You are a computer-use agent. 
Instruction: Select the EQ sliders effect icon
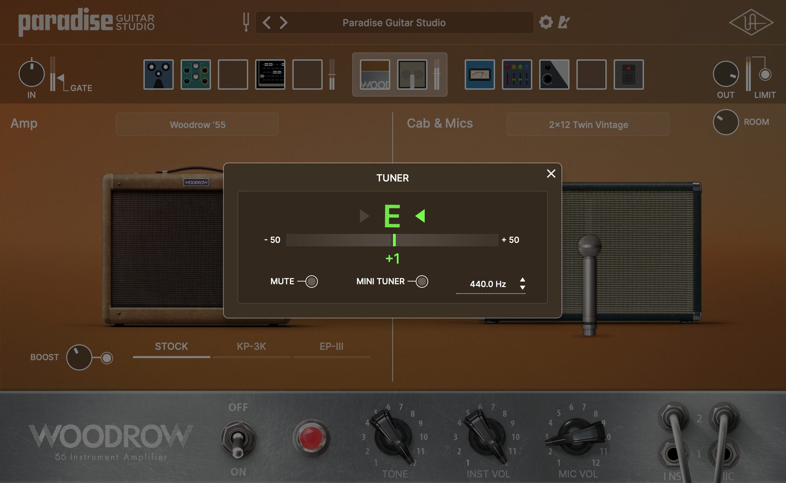pos(517,75)
